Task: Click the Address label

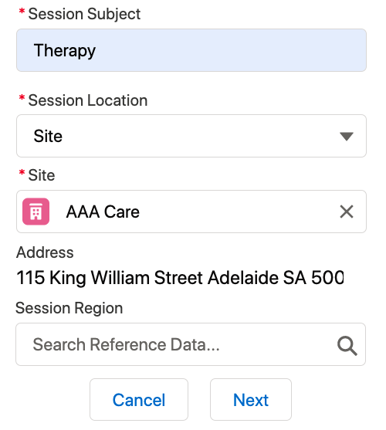Action: (x=45, y=252)
